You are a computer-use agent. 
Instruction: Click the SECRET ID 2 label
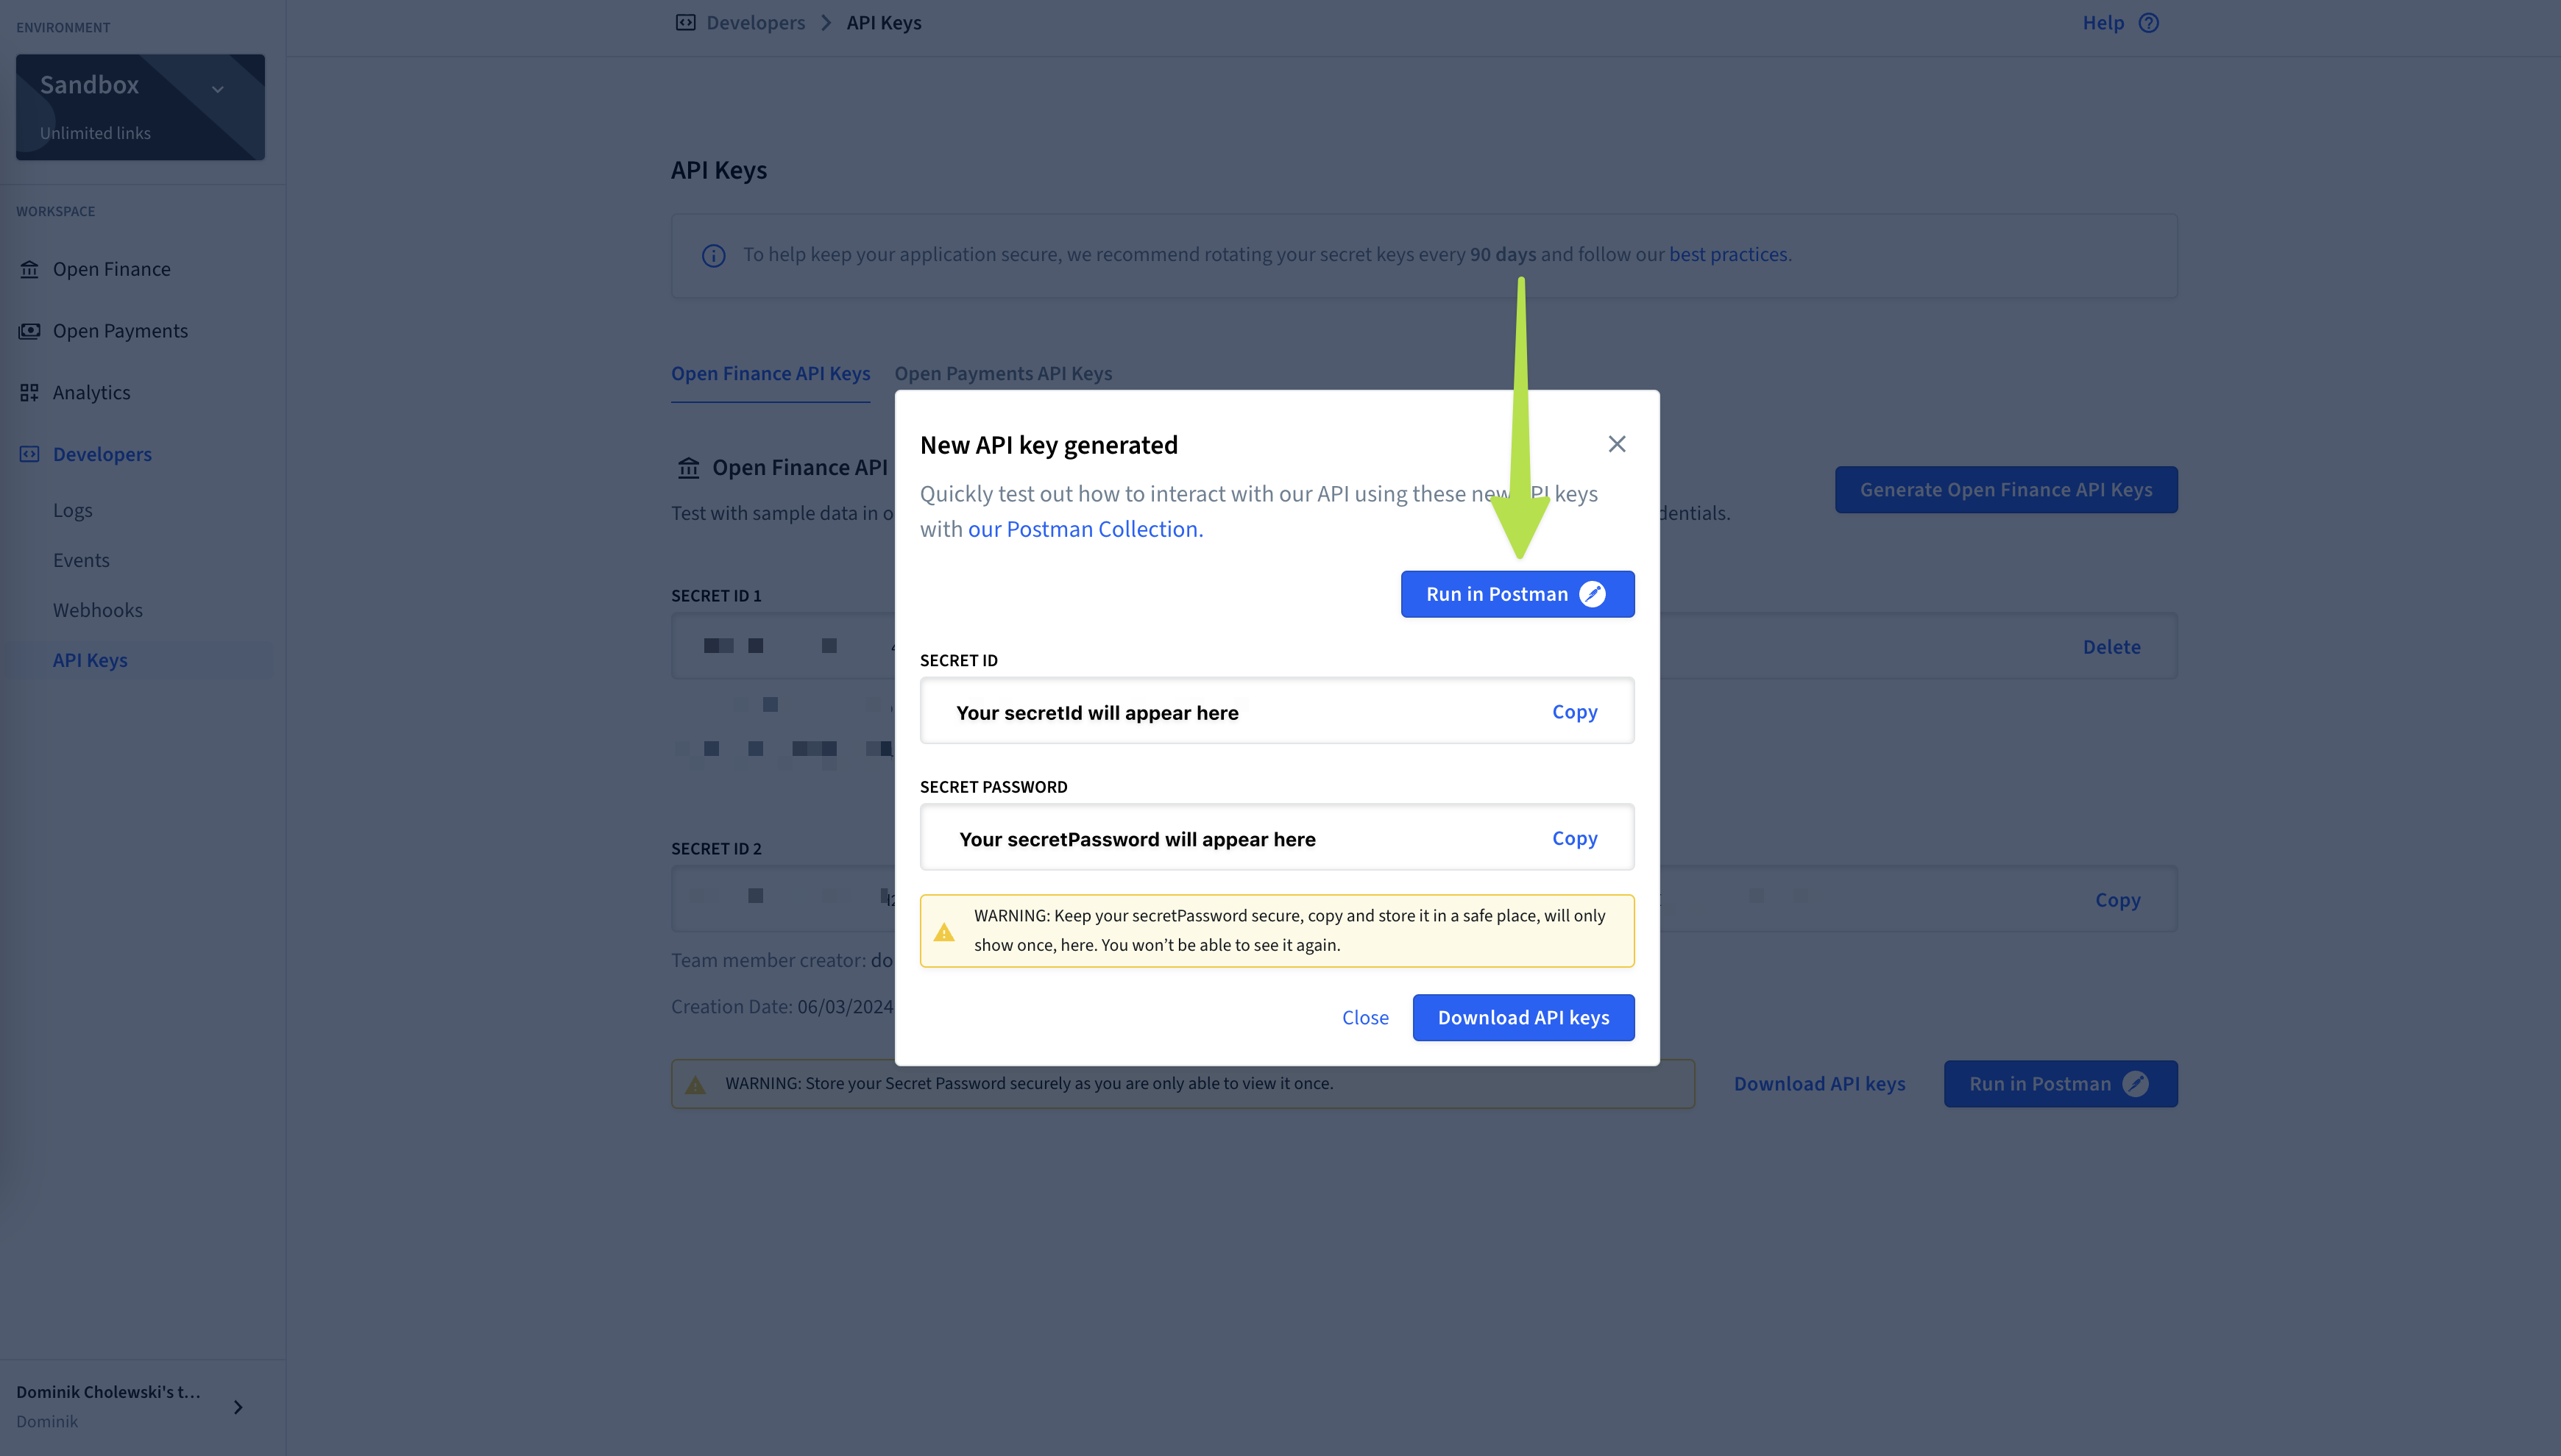pos(717,849)
